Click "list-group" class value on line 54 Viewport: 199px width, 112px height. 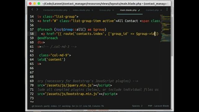pos(65,16)
